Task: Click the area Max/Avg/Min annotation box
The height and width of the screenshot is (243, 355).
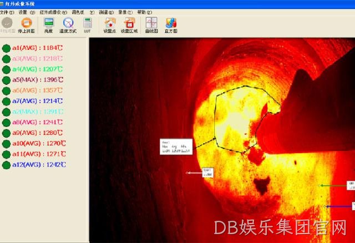Action: [176, 147]
